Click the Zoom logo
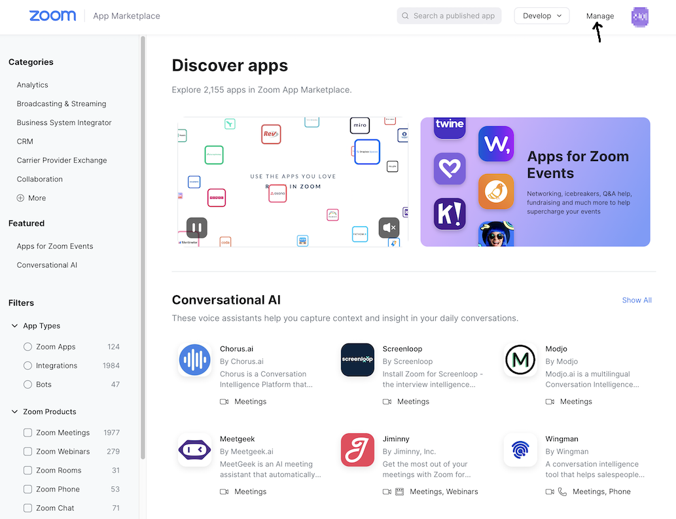Image resolution: width=676 pixels, height=519 pixels. (52, 16)
